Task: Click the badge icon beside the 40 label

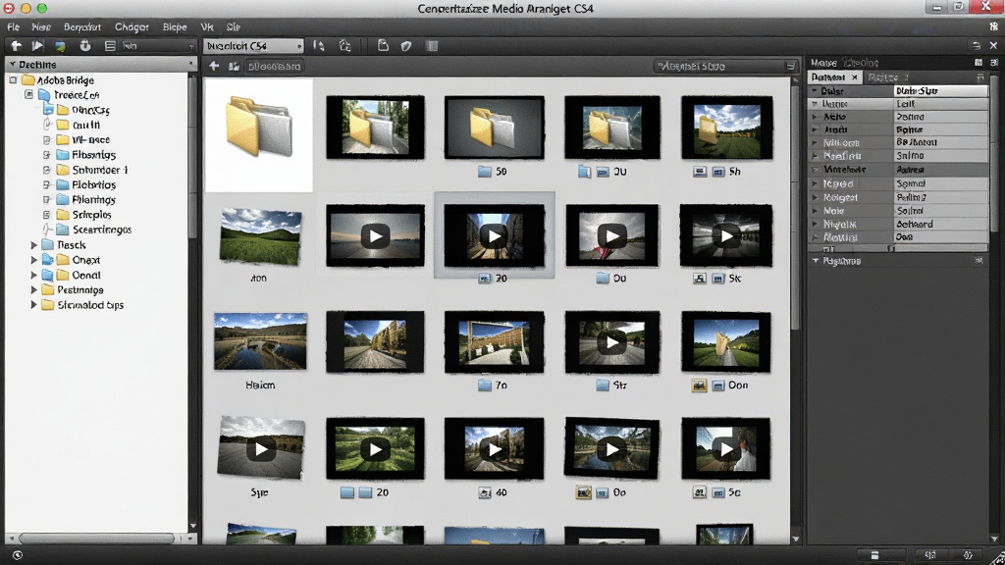Action: click(485, 492)
